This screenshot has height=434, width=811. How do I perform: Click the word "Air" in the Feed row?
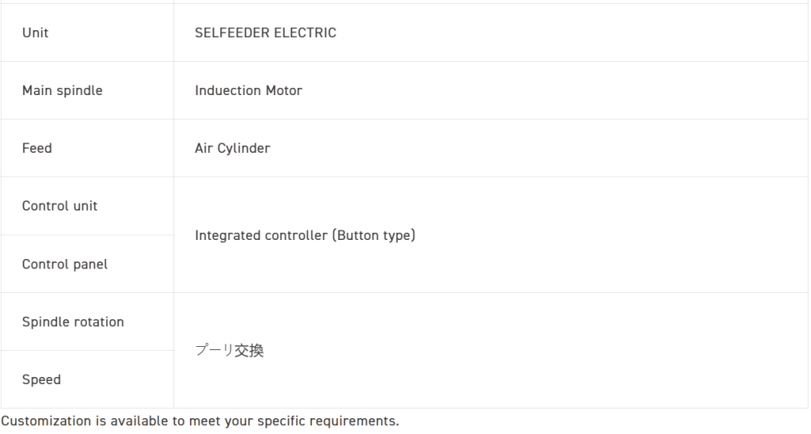tap(204, 148)
